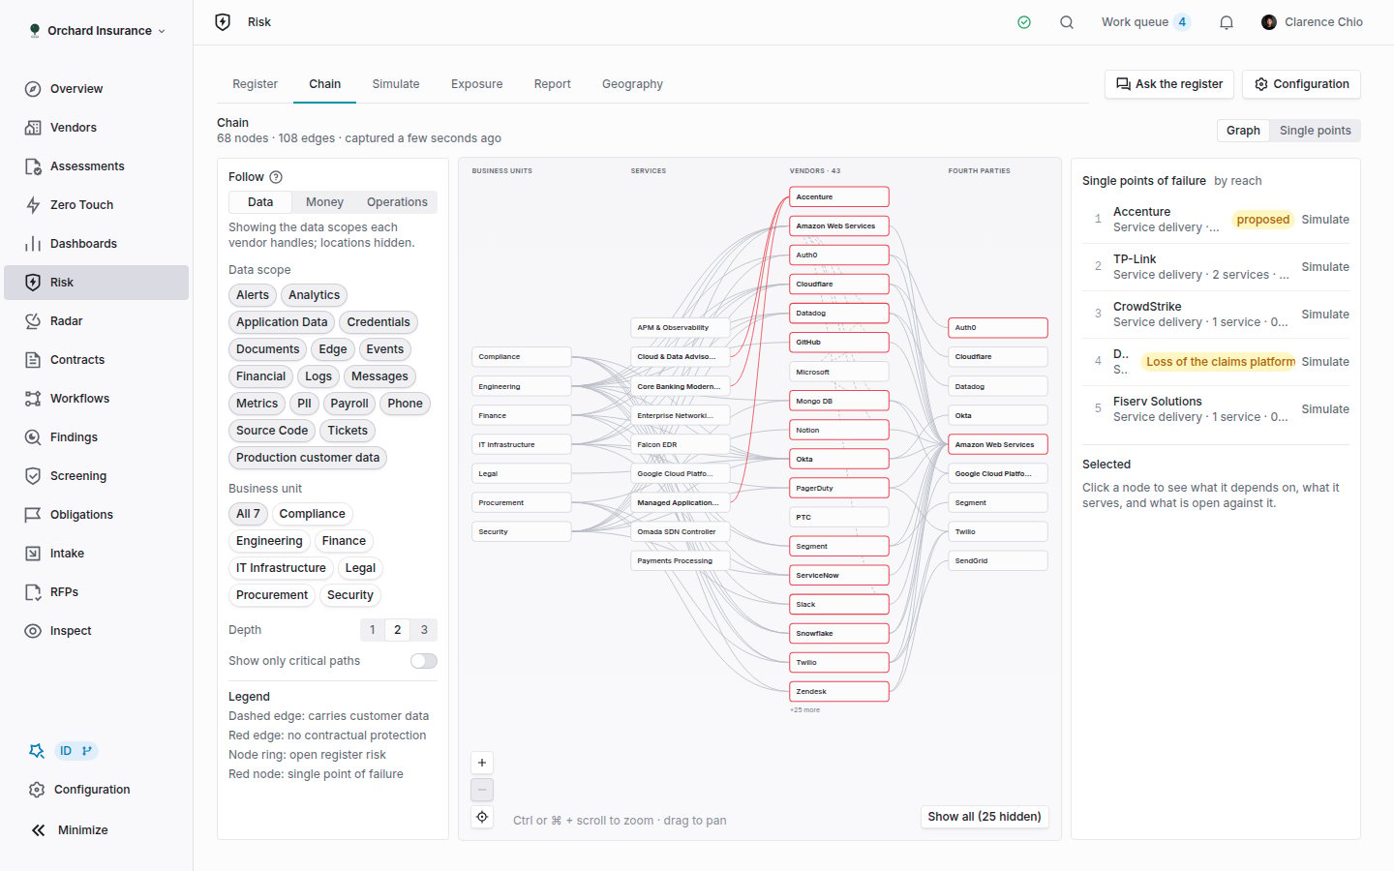1394x871 pixels.
Task: Filter business unit to IT Infrastructure
Action: click(281, 568)
